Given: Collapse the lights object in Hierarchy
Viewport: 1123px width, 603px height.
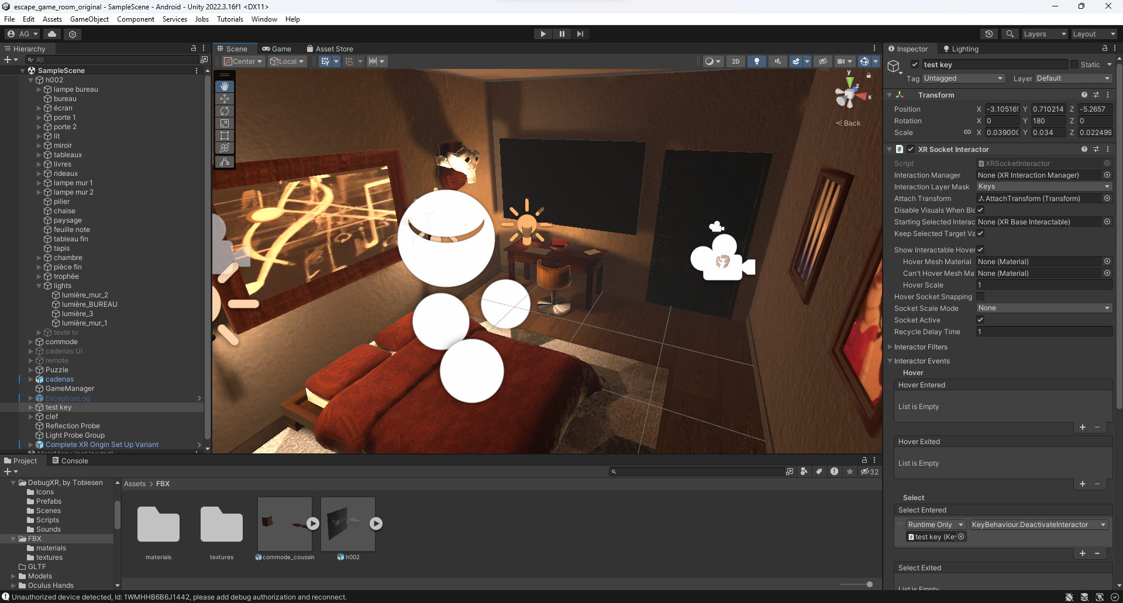Looking at the screenshot, I should tap(39, 286).
